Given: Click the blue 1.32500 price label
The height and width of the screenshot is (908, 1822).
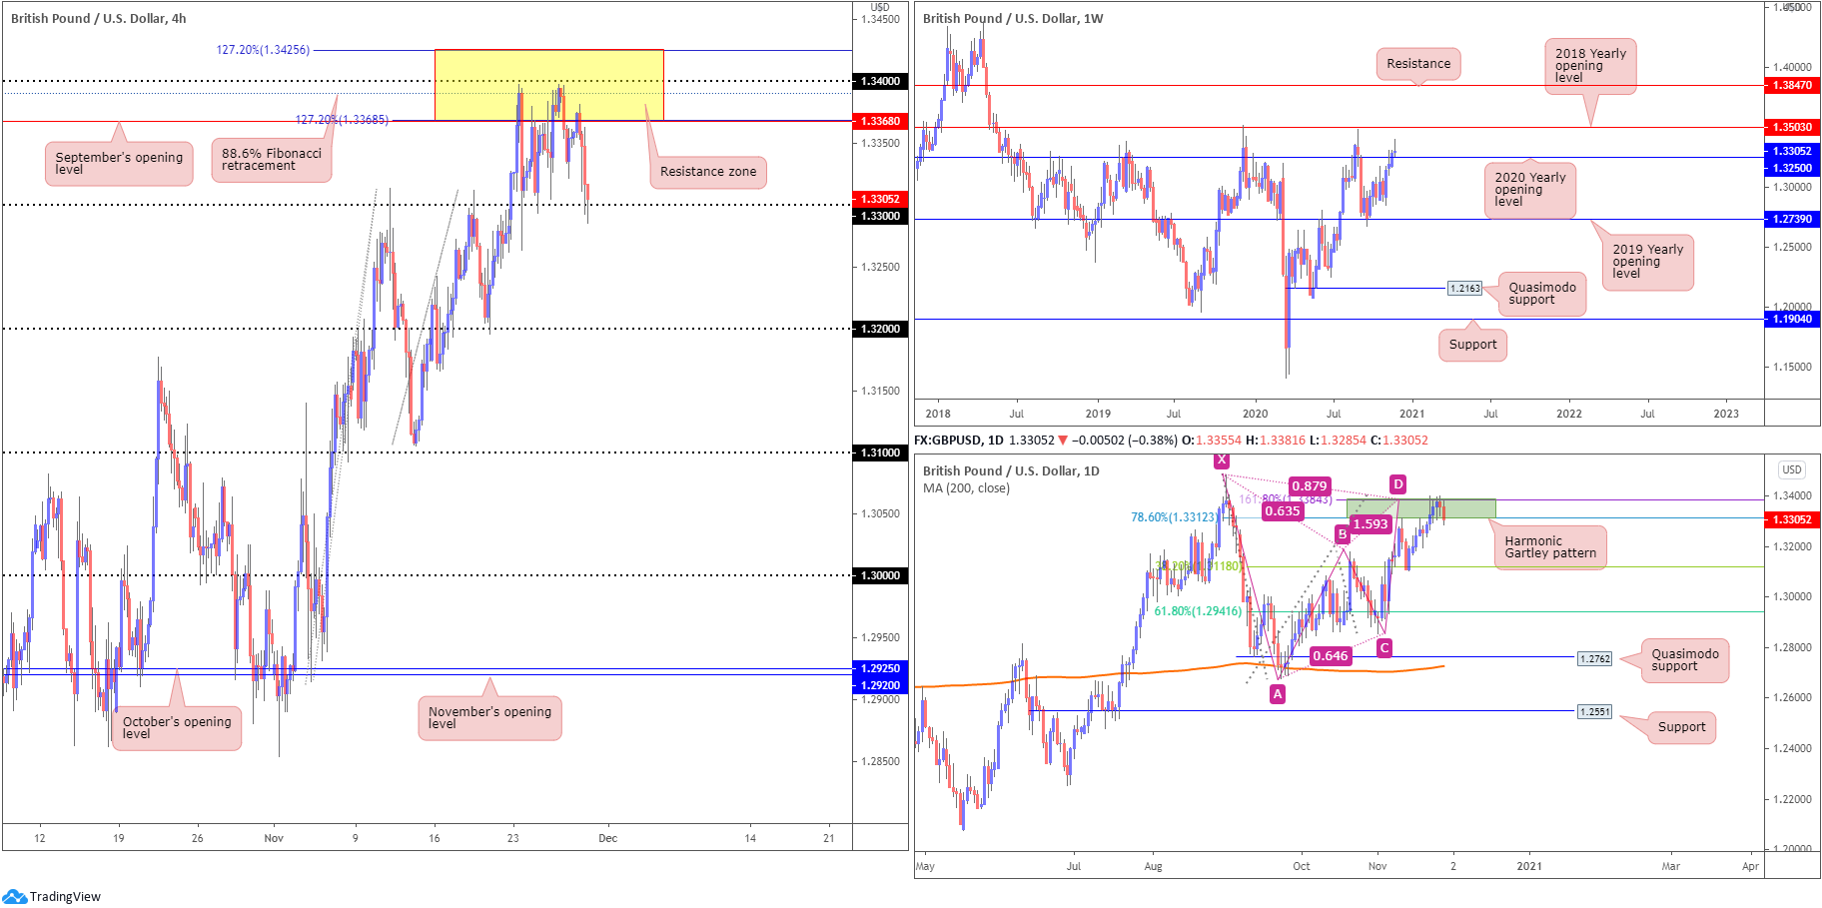Looking at the screenshot, I should click(1792, 168).
